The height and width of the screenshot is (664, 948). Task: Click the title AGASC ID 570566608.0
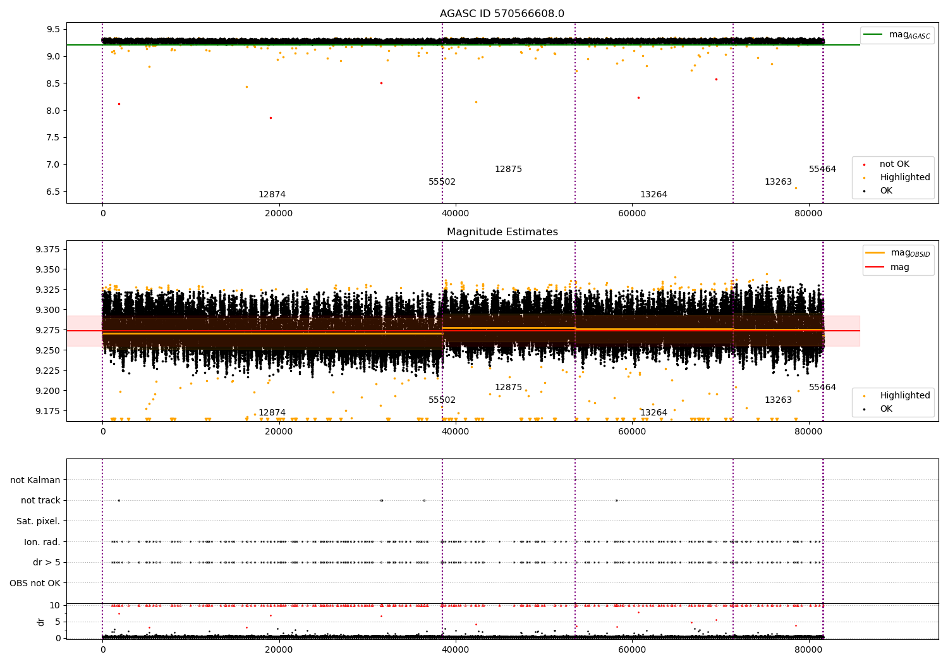[x=502, y=14]
